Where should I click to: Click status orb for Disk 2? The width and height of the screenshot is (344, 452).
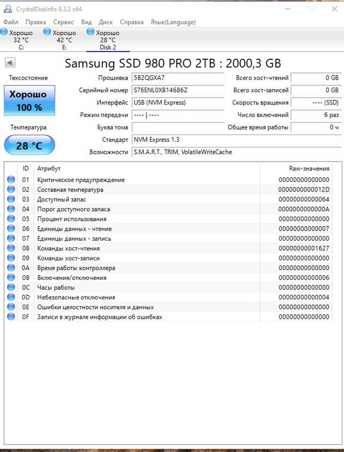click(91, 32)
